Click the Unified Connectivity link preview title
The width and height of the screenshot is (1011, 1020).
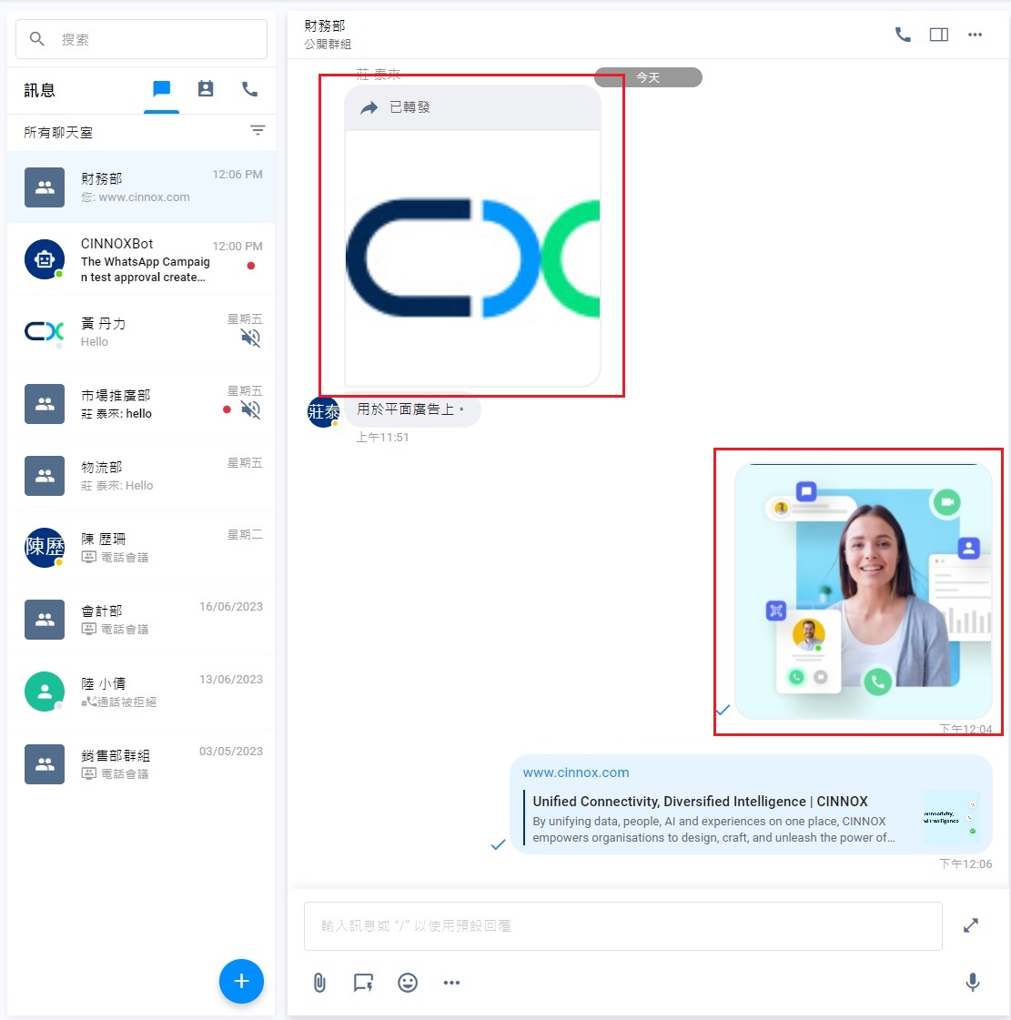tap(700, 802)
